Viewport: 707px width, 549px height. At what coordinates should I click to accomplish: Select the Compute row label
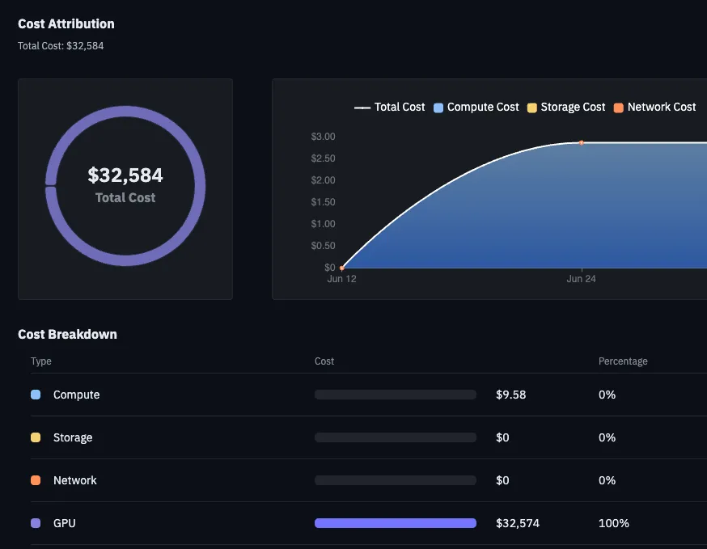[77, 395]
